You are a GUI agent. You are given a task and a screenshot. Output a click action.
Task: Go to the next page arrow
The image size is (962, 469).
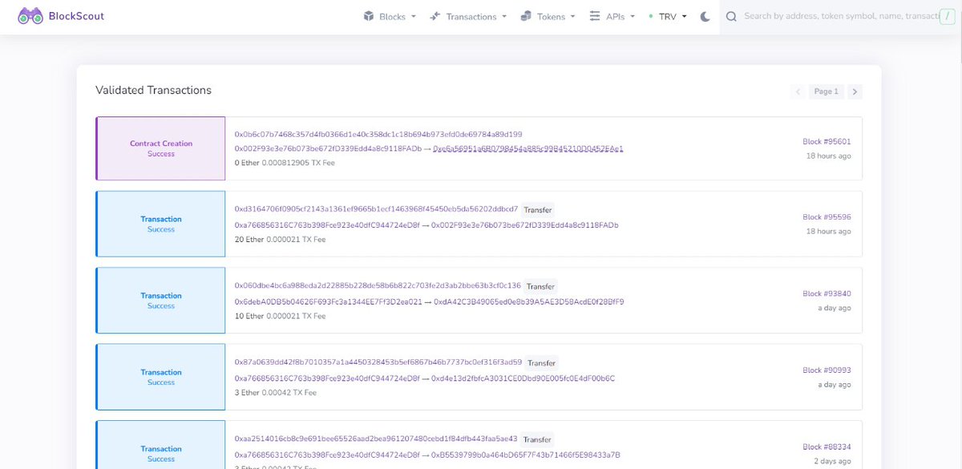(855, 91)
